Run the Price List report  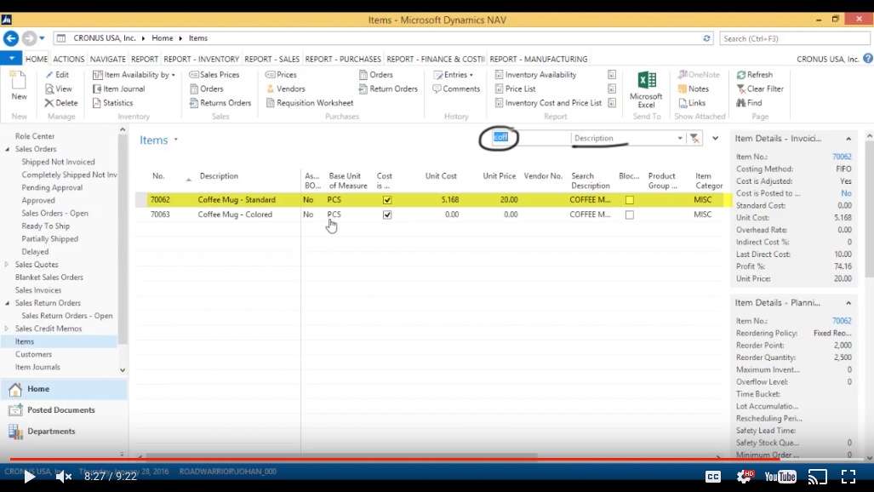(515, 89)
